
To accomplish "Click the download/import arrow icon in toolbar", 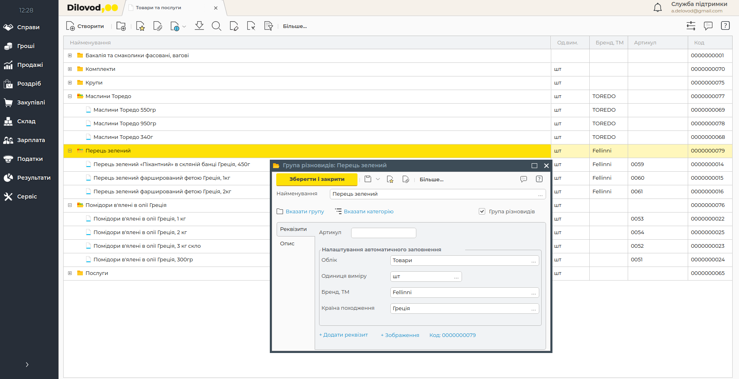I will 199,26.
